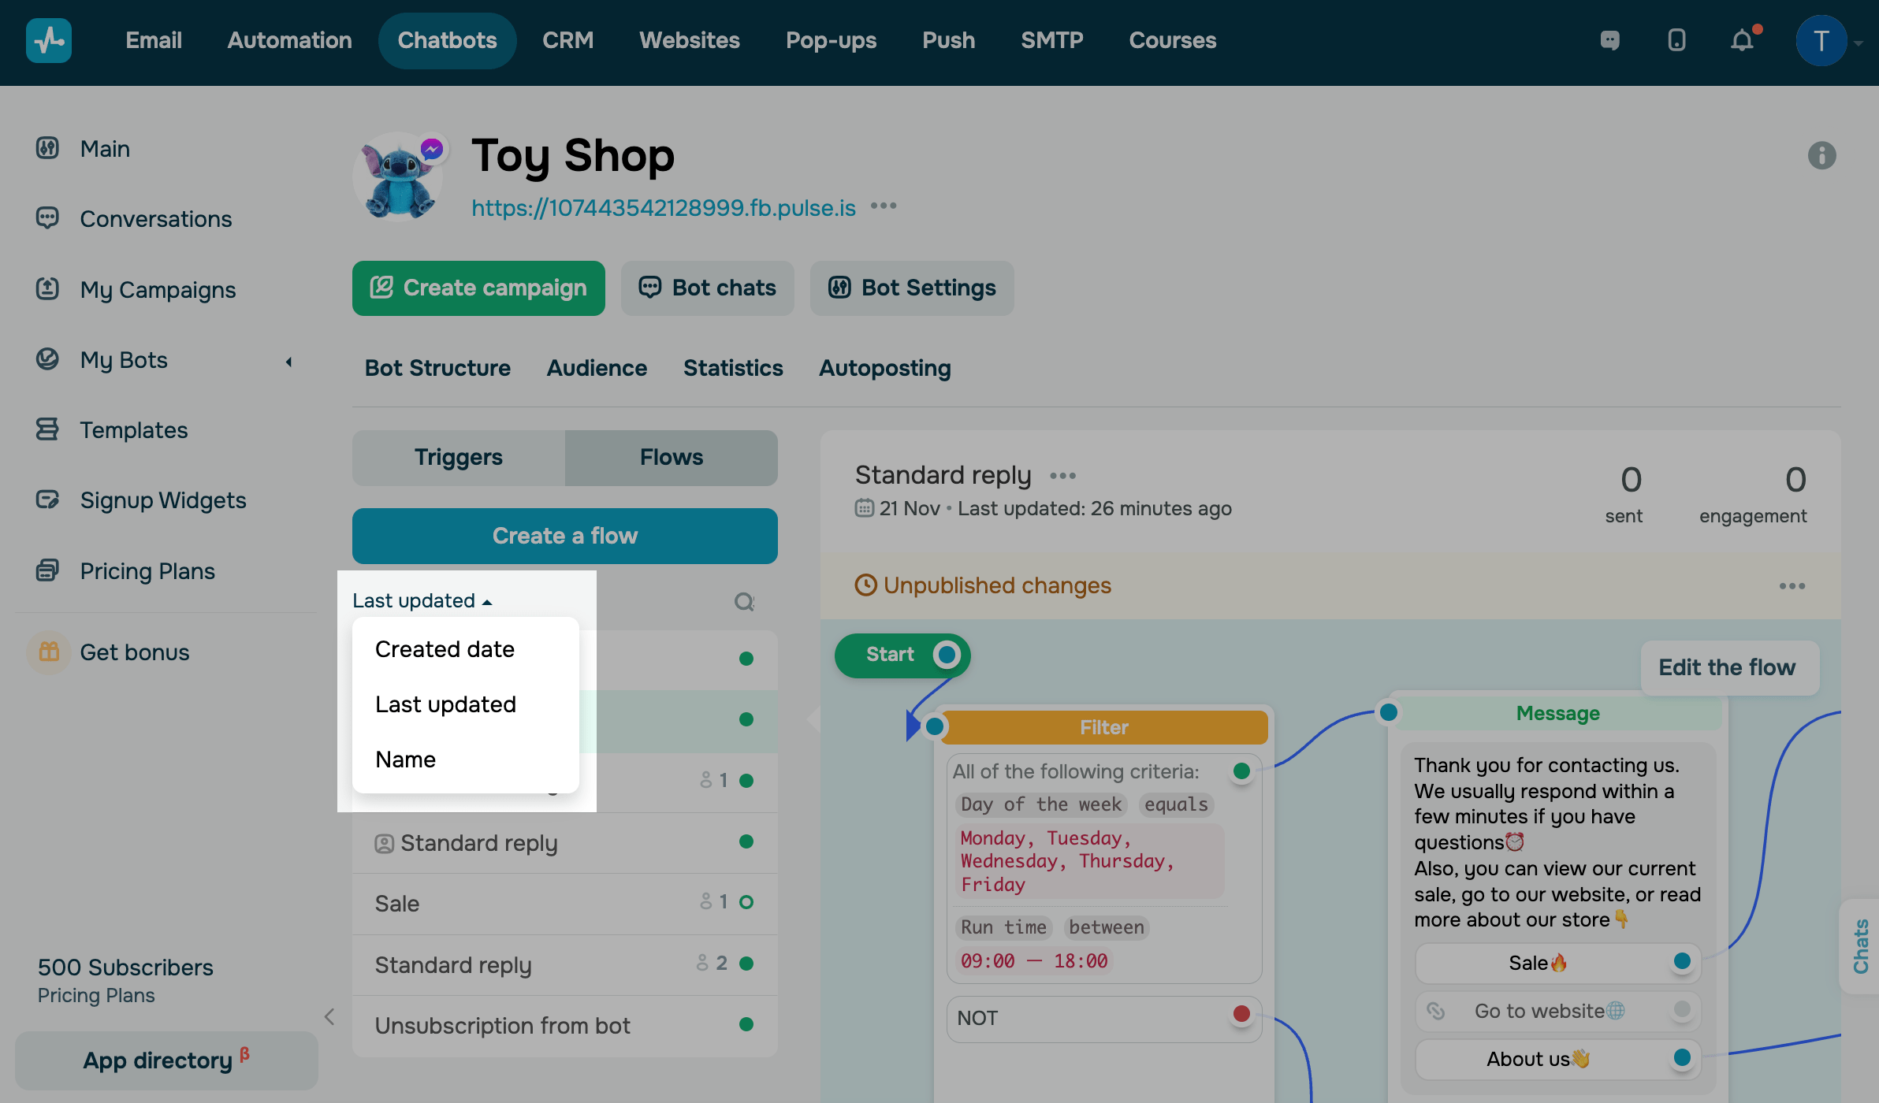Click the info icon near Toy Shop
Viewport: 1879px width, 1103px height.
pyautogui.click(x=1821, y=155)
